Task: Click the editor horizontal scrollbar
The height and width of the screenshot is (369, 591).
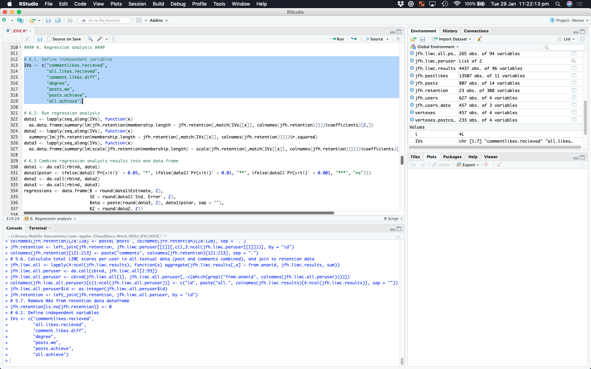Action: tap(179, 213)
